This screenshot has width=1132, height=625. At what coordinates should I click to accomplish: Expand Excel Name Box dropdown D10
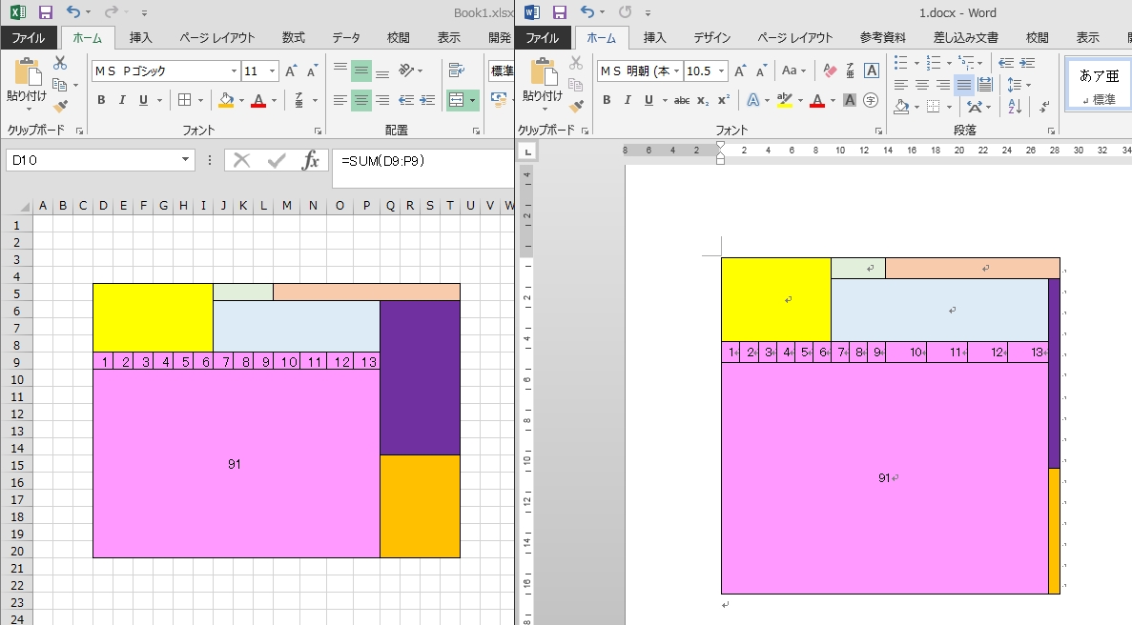pyautogui.click(x=186, y=160)
